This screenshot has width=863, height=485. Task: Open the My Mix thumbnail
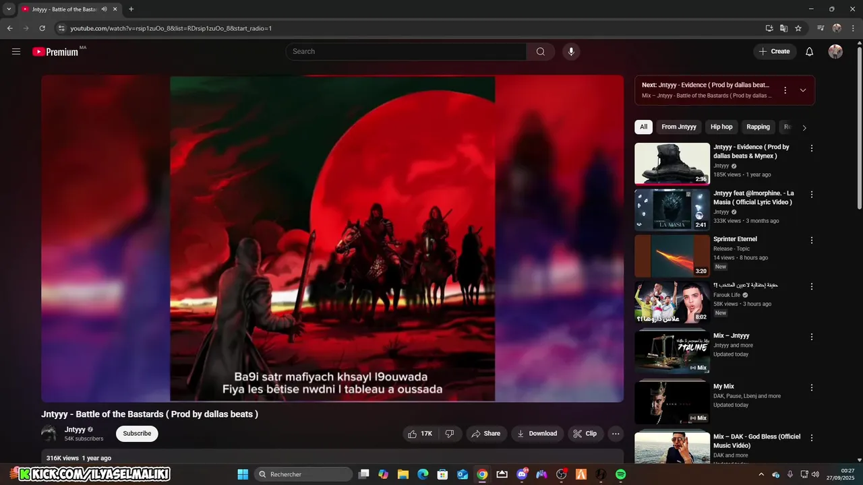[672, 403]
